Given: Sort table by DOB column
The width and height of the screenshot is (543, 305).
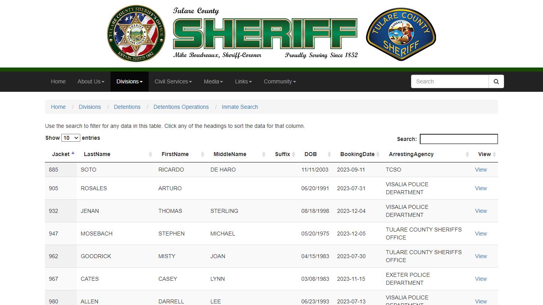Looking at the screenshot, I should 315,154.
